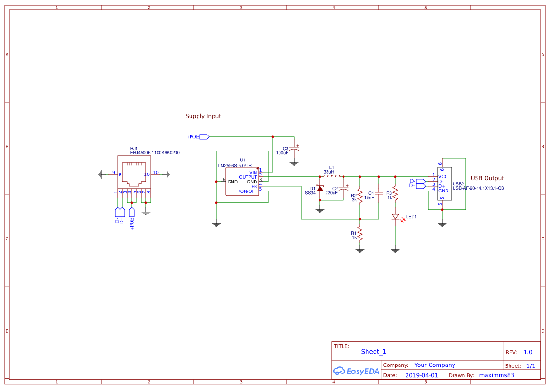Viewport: 550px width, 389px height.
Task: Click the LED1 diode symbol
Action: pos(395,217)
